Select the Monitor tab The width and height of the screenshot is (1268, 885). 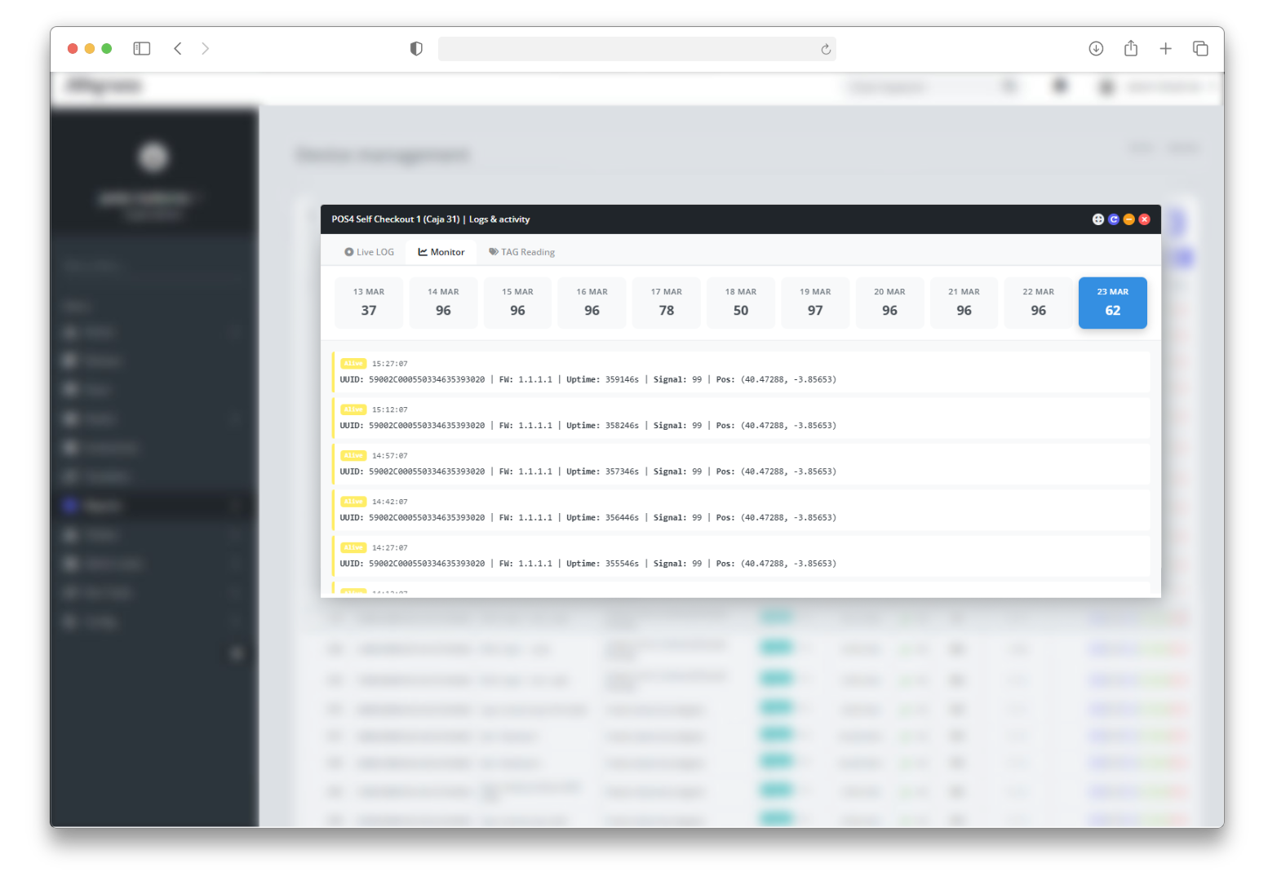441,252
